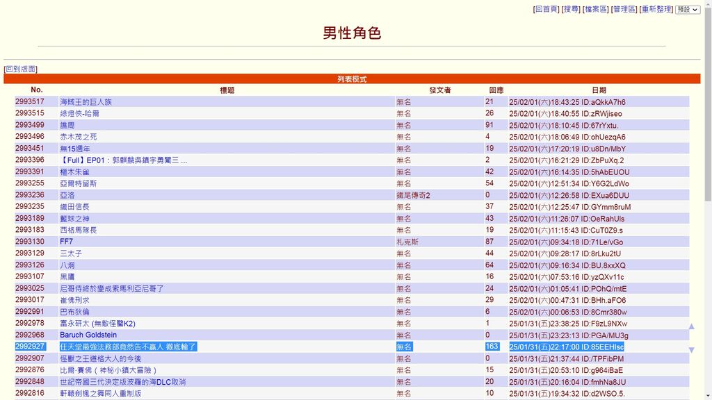The image size is (712, 400).
Task: Open the thread titled 海賊王的巨人族
Action: click(x=86, y=102)
